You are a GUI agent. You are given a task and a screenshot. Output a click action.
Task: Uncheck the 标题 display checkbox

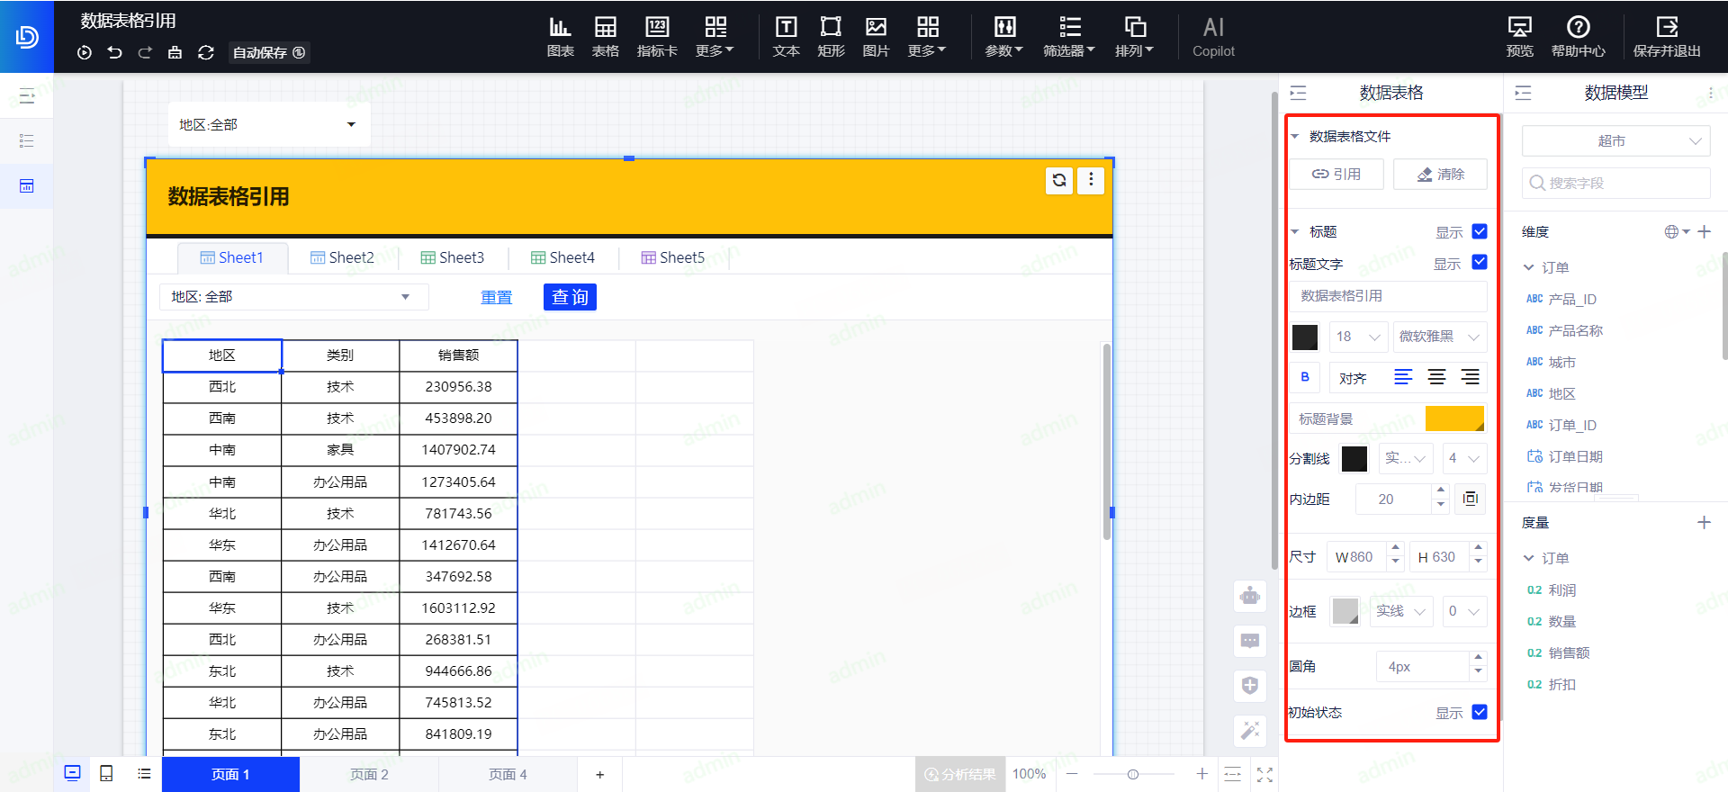(x=1480, y=231)
